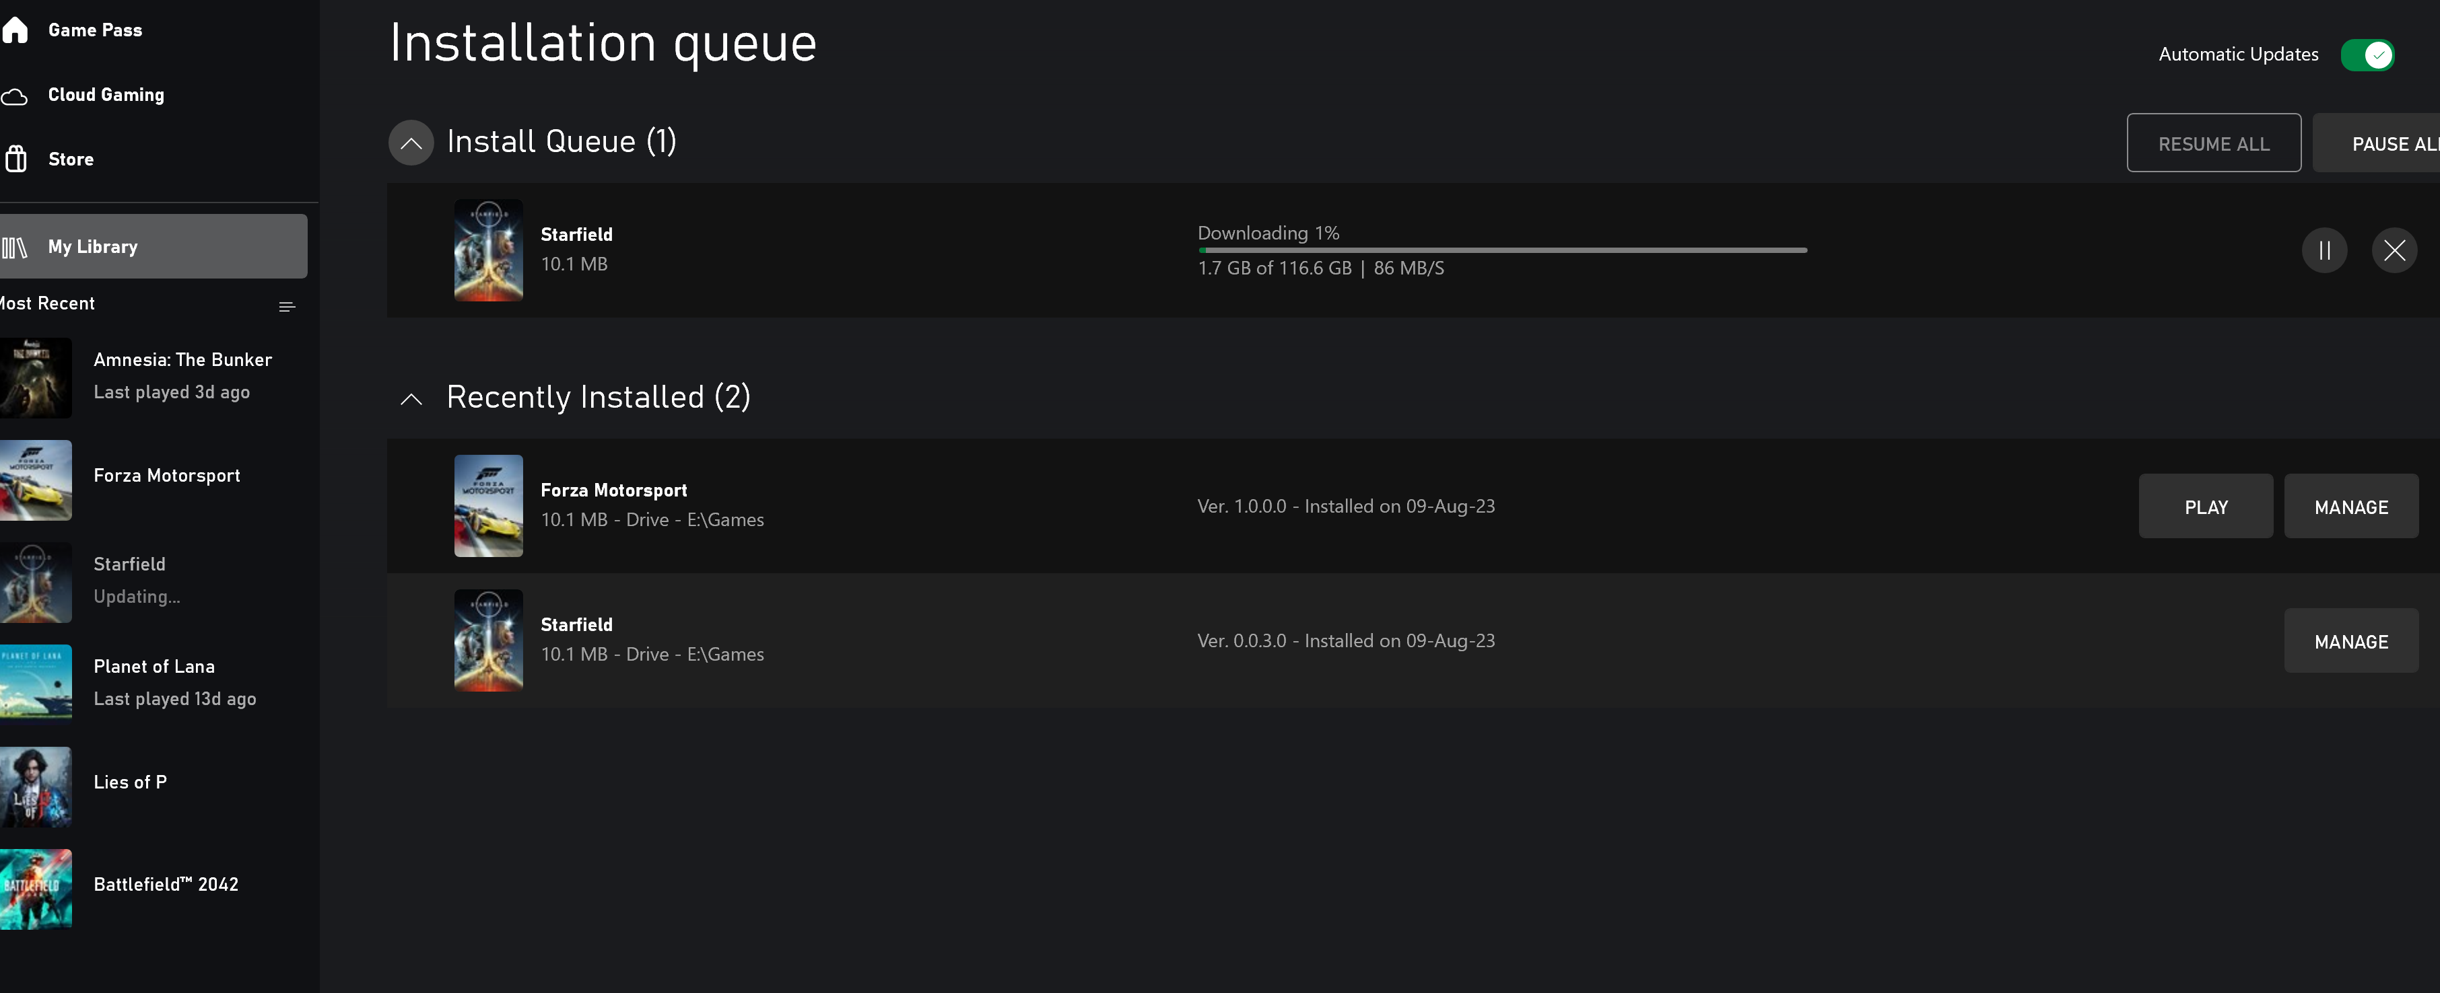Viewport: 2440px width, 993px height.
Task: Click the My Library books icon
Action: 15,247
